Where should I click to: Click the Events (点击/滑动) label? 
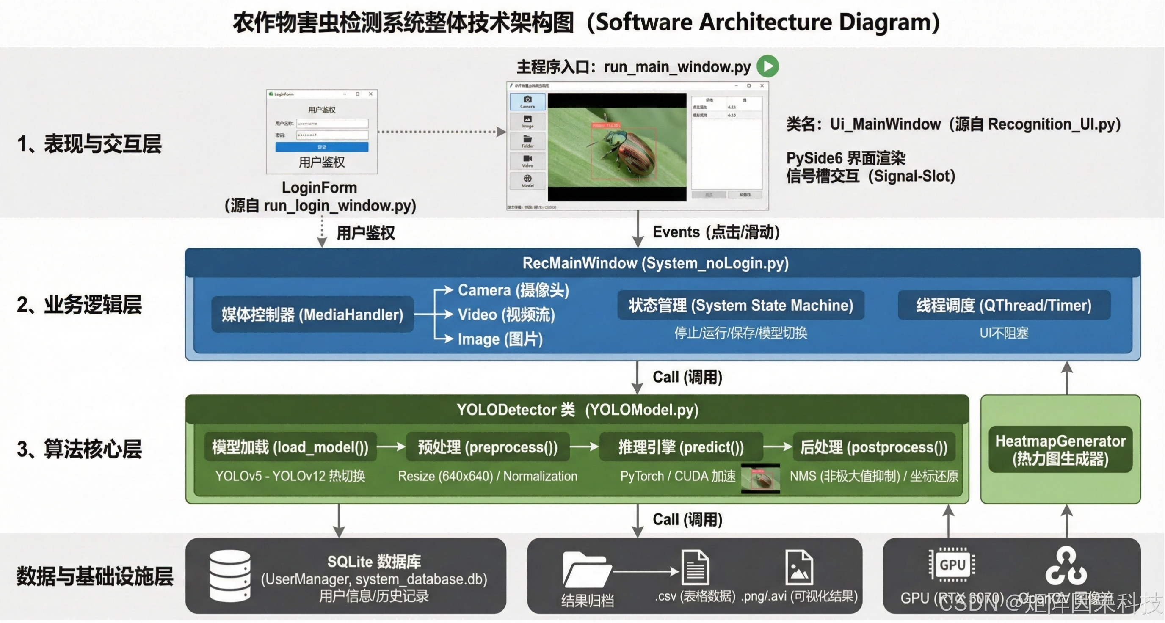coord(716,232)
